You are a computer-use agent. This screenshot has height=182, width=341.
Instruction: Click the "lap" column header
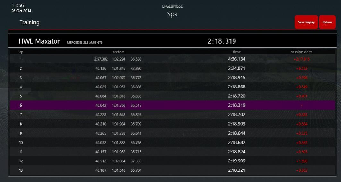[x=21, y=52]
